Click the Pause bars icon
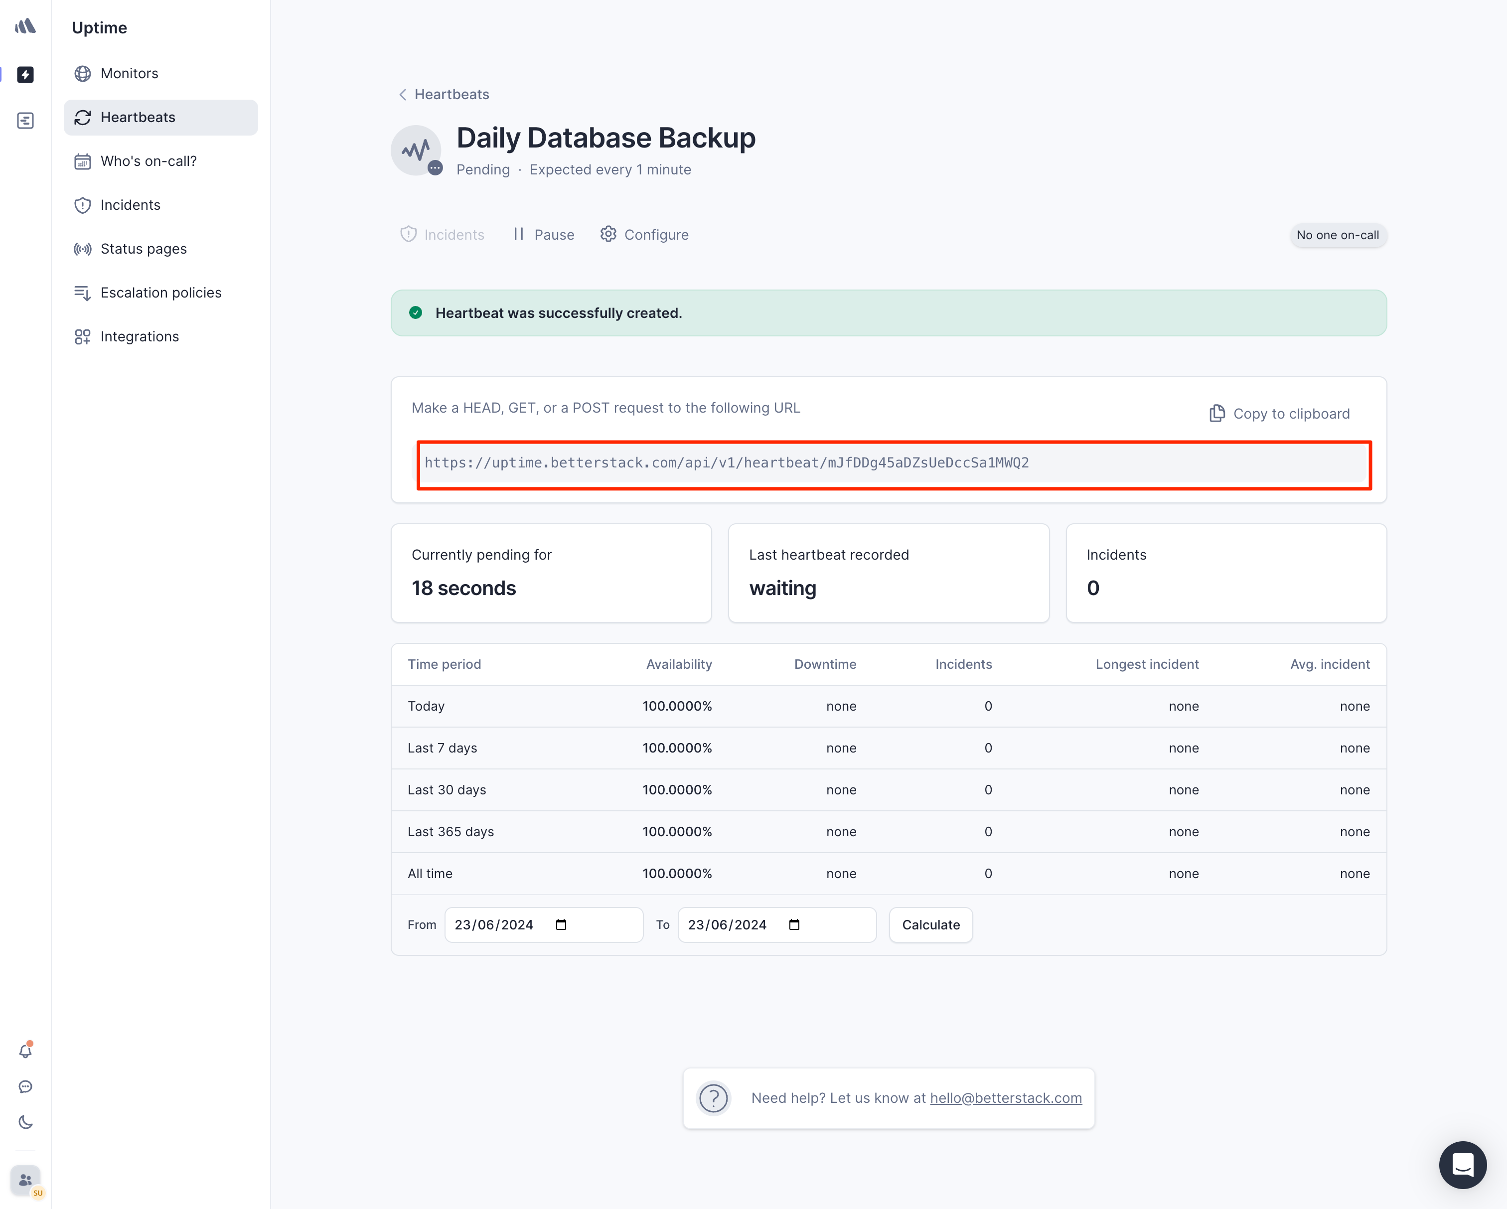The width and height of the screenshot is (1507, 1209). (519, 234)
